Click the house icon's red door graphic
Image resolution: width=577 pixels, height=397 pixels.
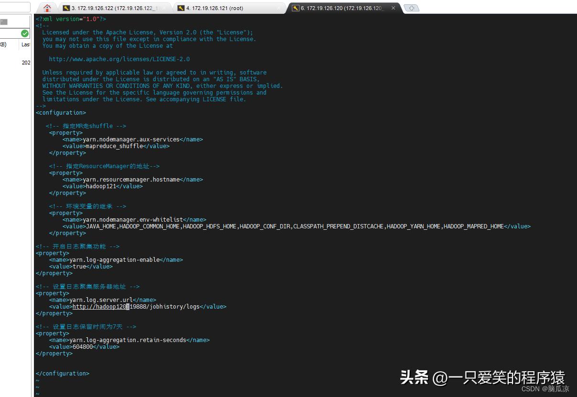click(x=46, y=9)
